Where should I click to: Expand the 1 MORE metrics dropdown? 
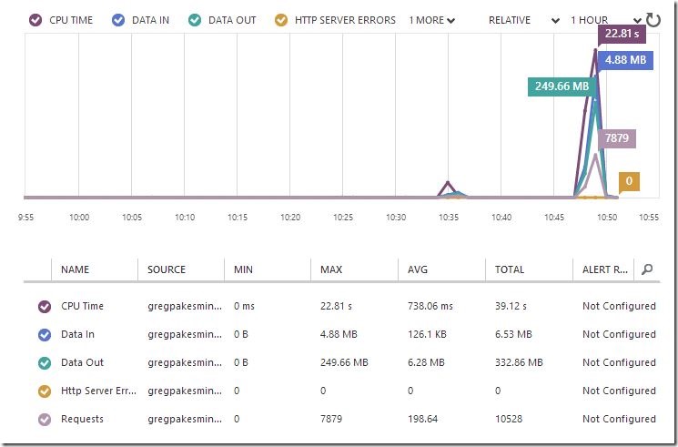[x=432, y=20]
